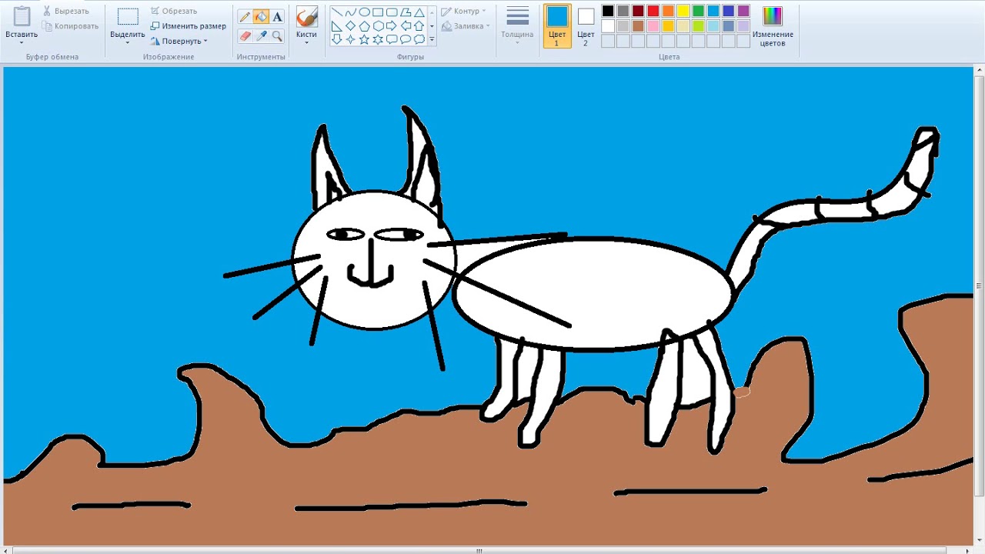
Task: Choose the red color swatch
Action: tap(653, 11)
